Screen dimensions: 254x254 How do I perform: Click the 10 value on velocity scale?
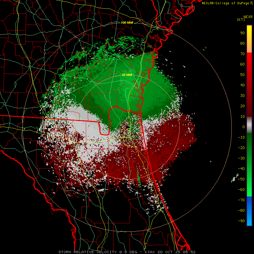tap(242, 117)
